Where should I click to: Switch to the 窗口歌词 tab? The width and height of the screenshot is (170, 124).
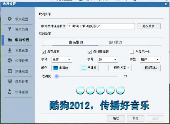[x=115, y=42]
